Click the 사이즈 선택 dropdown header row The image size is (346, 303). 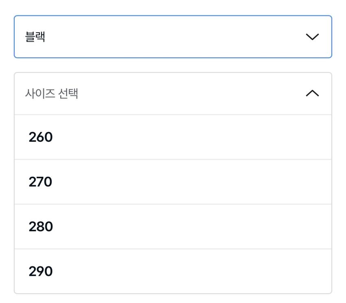[x=173, y=94]
